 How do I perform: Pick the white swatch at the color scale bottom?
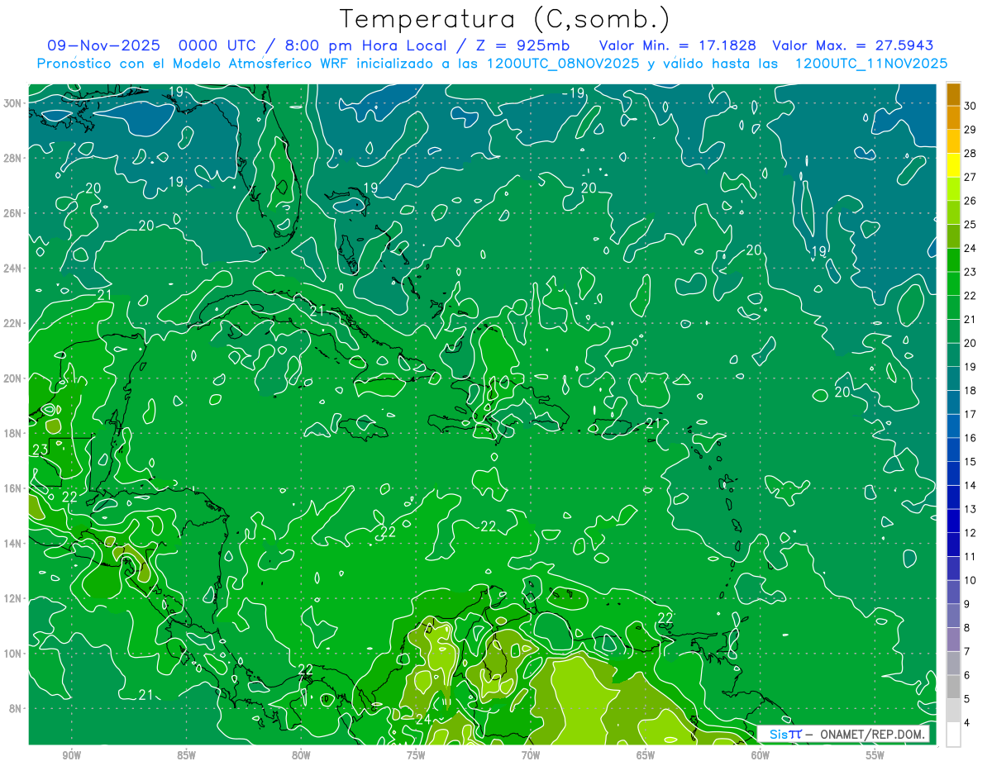(x=954, y=735)
